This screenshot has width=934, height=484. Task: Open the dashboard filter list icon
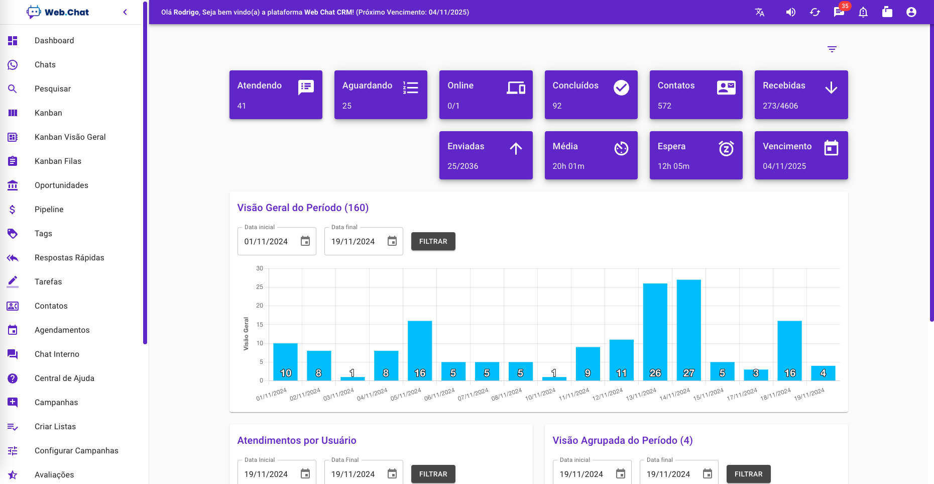832,49
